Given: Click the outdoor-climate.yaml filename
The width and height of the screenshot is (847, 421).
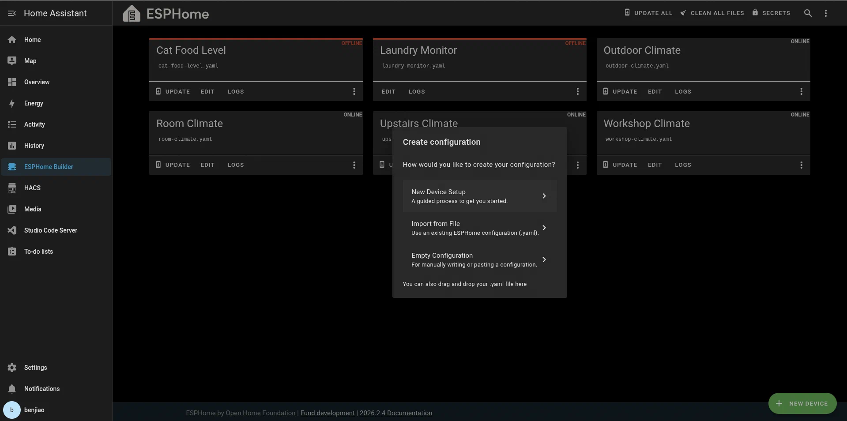Looking at the screenshot, I should click(637, 66).
